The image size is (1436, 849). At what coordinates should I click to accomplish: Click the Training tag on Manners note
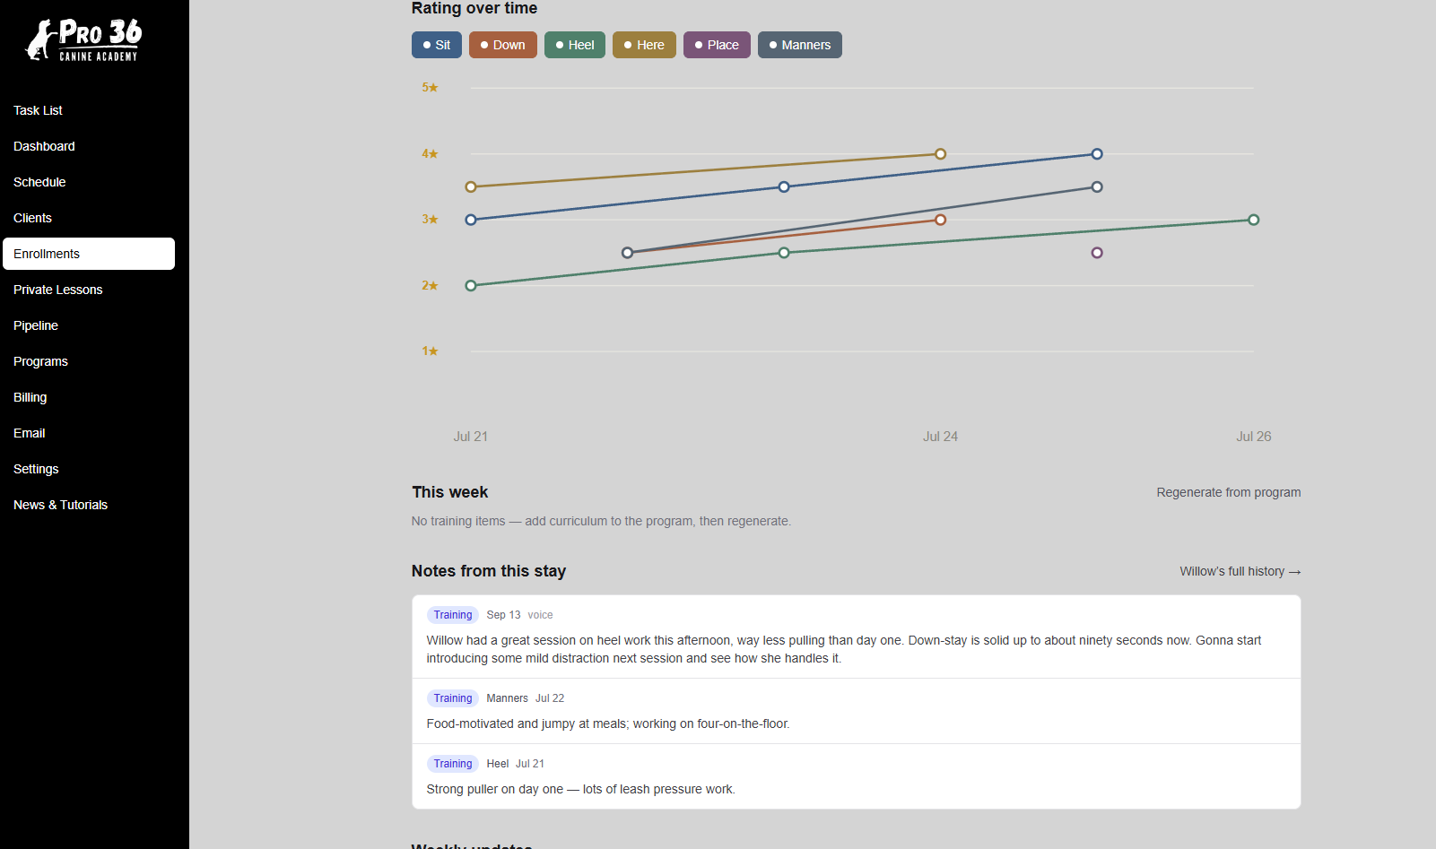click(x=453, y=698)
